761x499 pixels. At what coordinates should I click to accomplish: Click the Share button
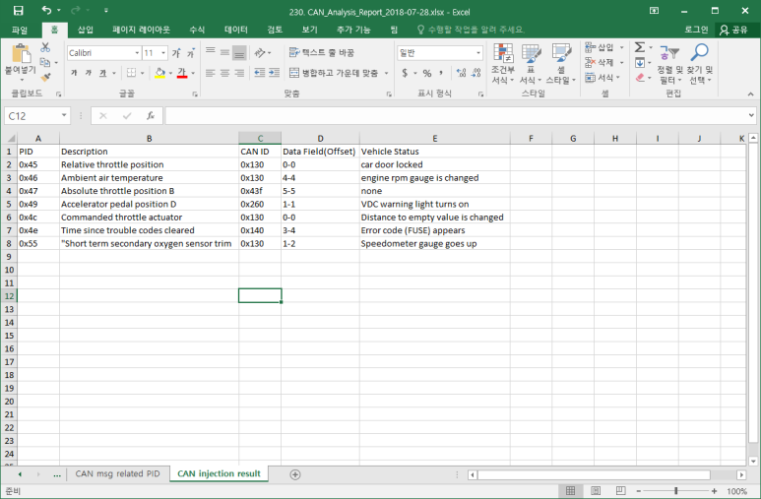coord(733,31)
